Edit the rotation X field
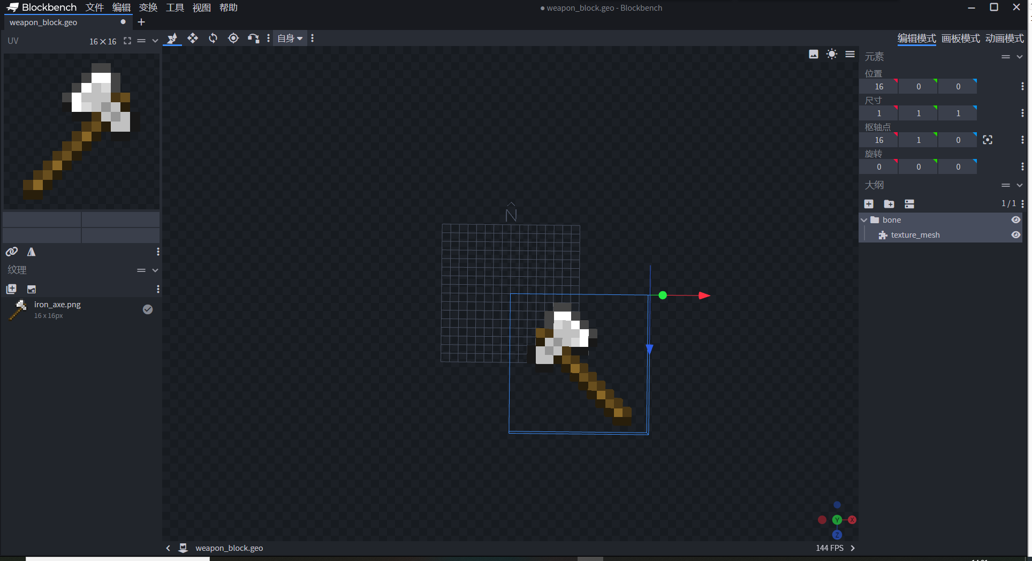 tap(879, 166)
